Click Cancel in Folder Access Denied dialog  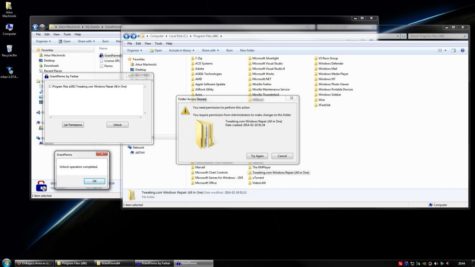(282, 156)
